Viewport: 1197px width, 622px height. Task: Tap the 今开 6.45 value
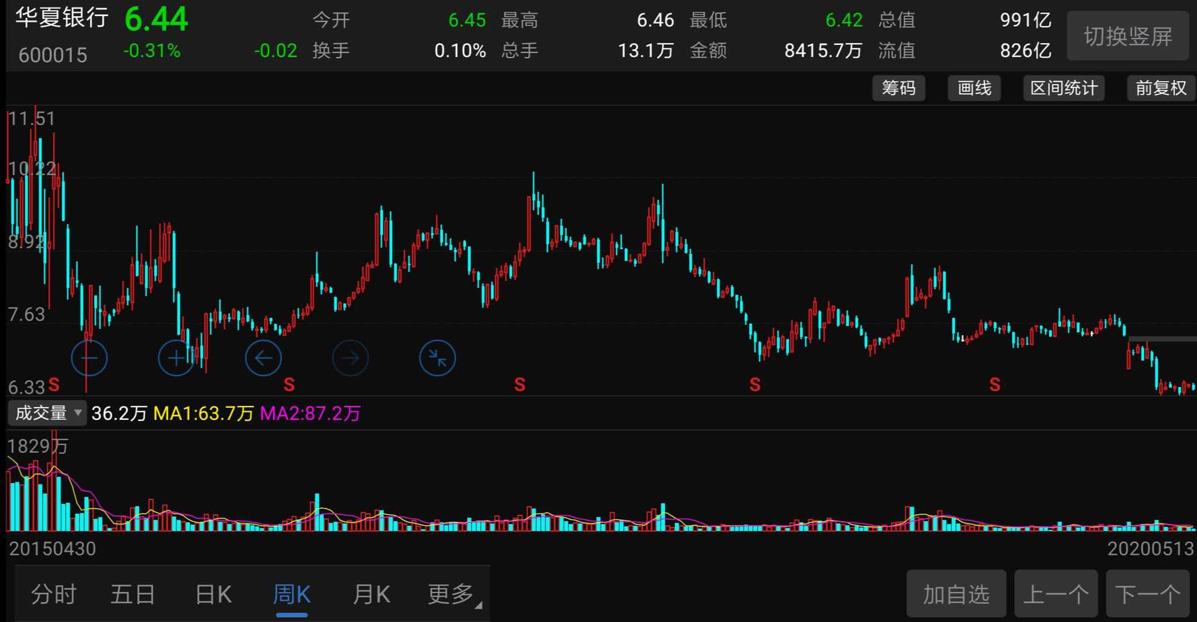467,20
